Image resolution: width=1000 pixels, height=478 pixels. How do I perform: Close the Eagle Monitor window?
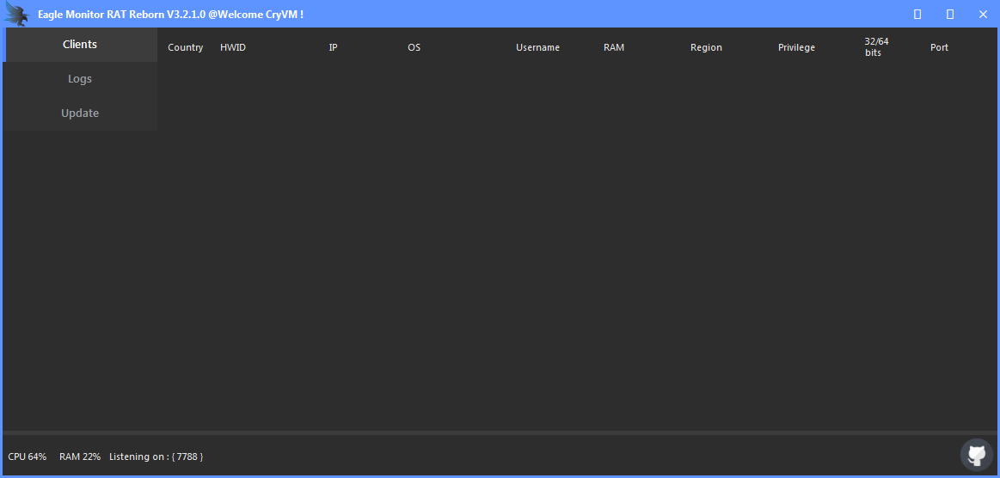pyautogui.click(x=983, y=15)
